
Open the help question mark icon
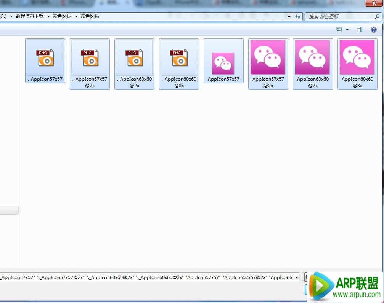374,30
